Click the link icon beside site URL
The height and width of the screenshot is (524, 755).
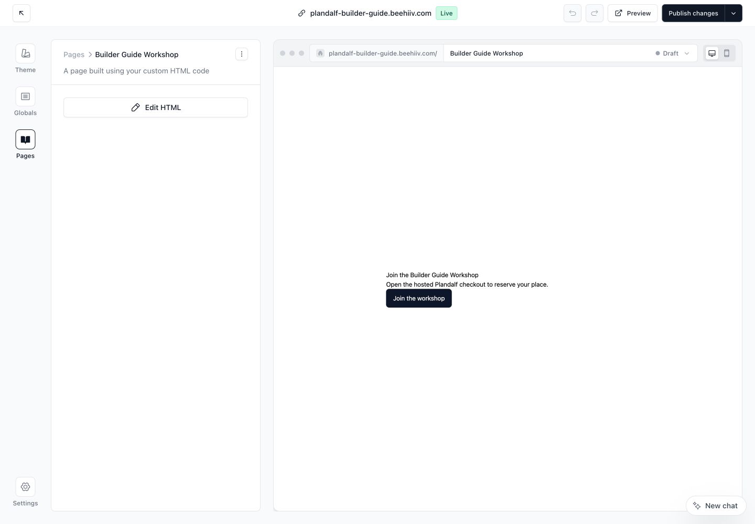pos(301,13)
